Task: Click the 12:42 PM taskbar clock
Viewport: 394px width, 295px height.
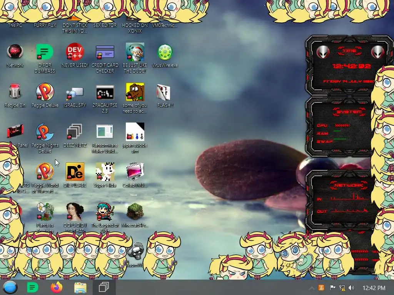Action: coord(374,288)
